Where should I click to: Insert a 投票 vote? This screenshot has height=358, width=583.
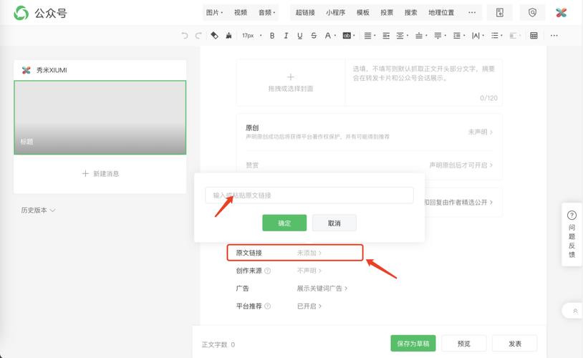(387, 13)
